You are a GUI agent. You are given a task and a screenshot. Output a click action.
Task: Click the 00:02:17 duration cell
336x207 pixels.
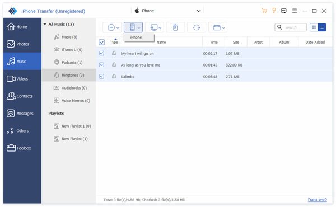pyautogui.click(x=210, y=53)
